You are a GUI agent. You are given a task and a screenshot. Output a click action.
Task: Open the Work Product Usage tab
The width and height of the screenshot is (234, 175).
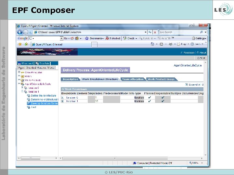coord(161,79)
